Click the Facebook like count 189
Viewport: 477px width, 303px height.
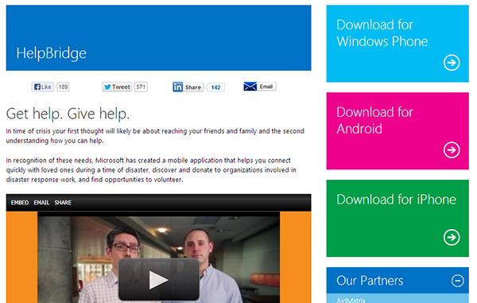tap(63, 87)
